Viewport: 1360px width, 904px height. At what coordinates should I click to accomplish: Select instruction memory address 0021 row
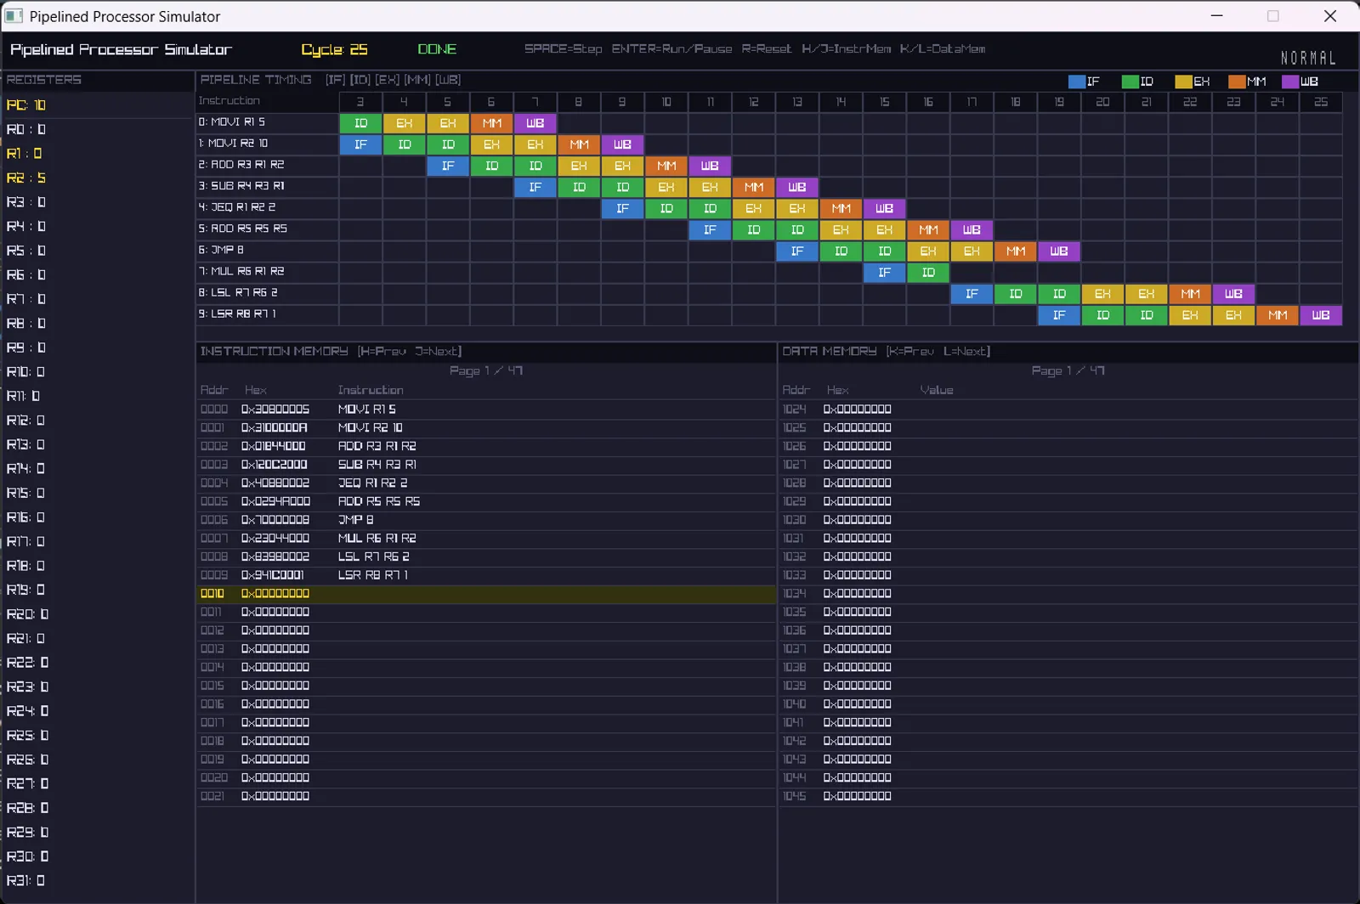(x=486, y=797)
